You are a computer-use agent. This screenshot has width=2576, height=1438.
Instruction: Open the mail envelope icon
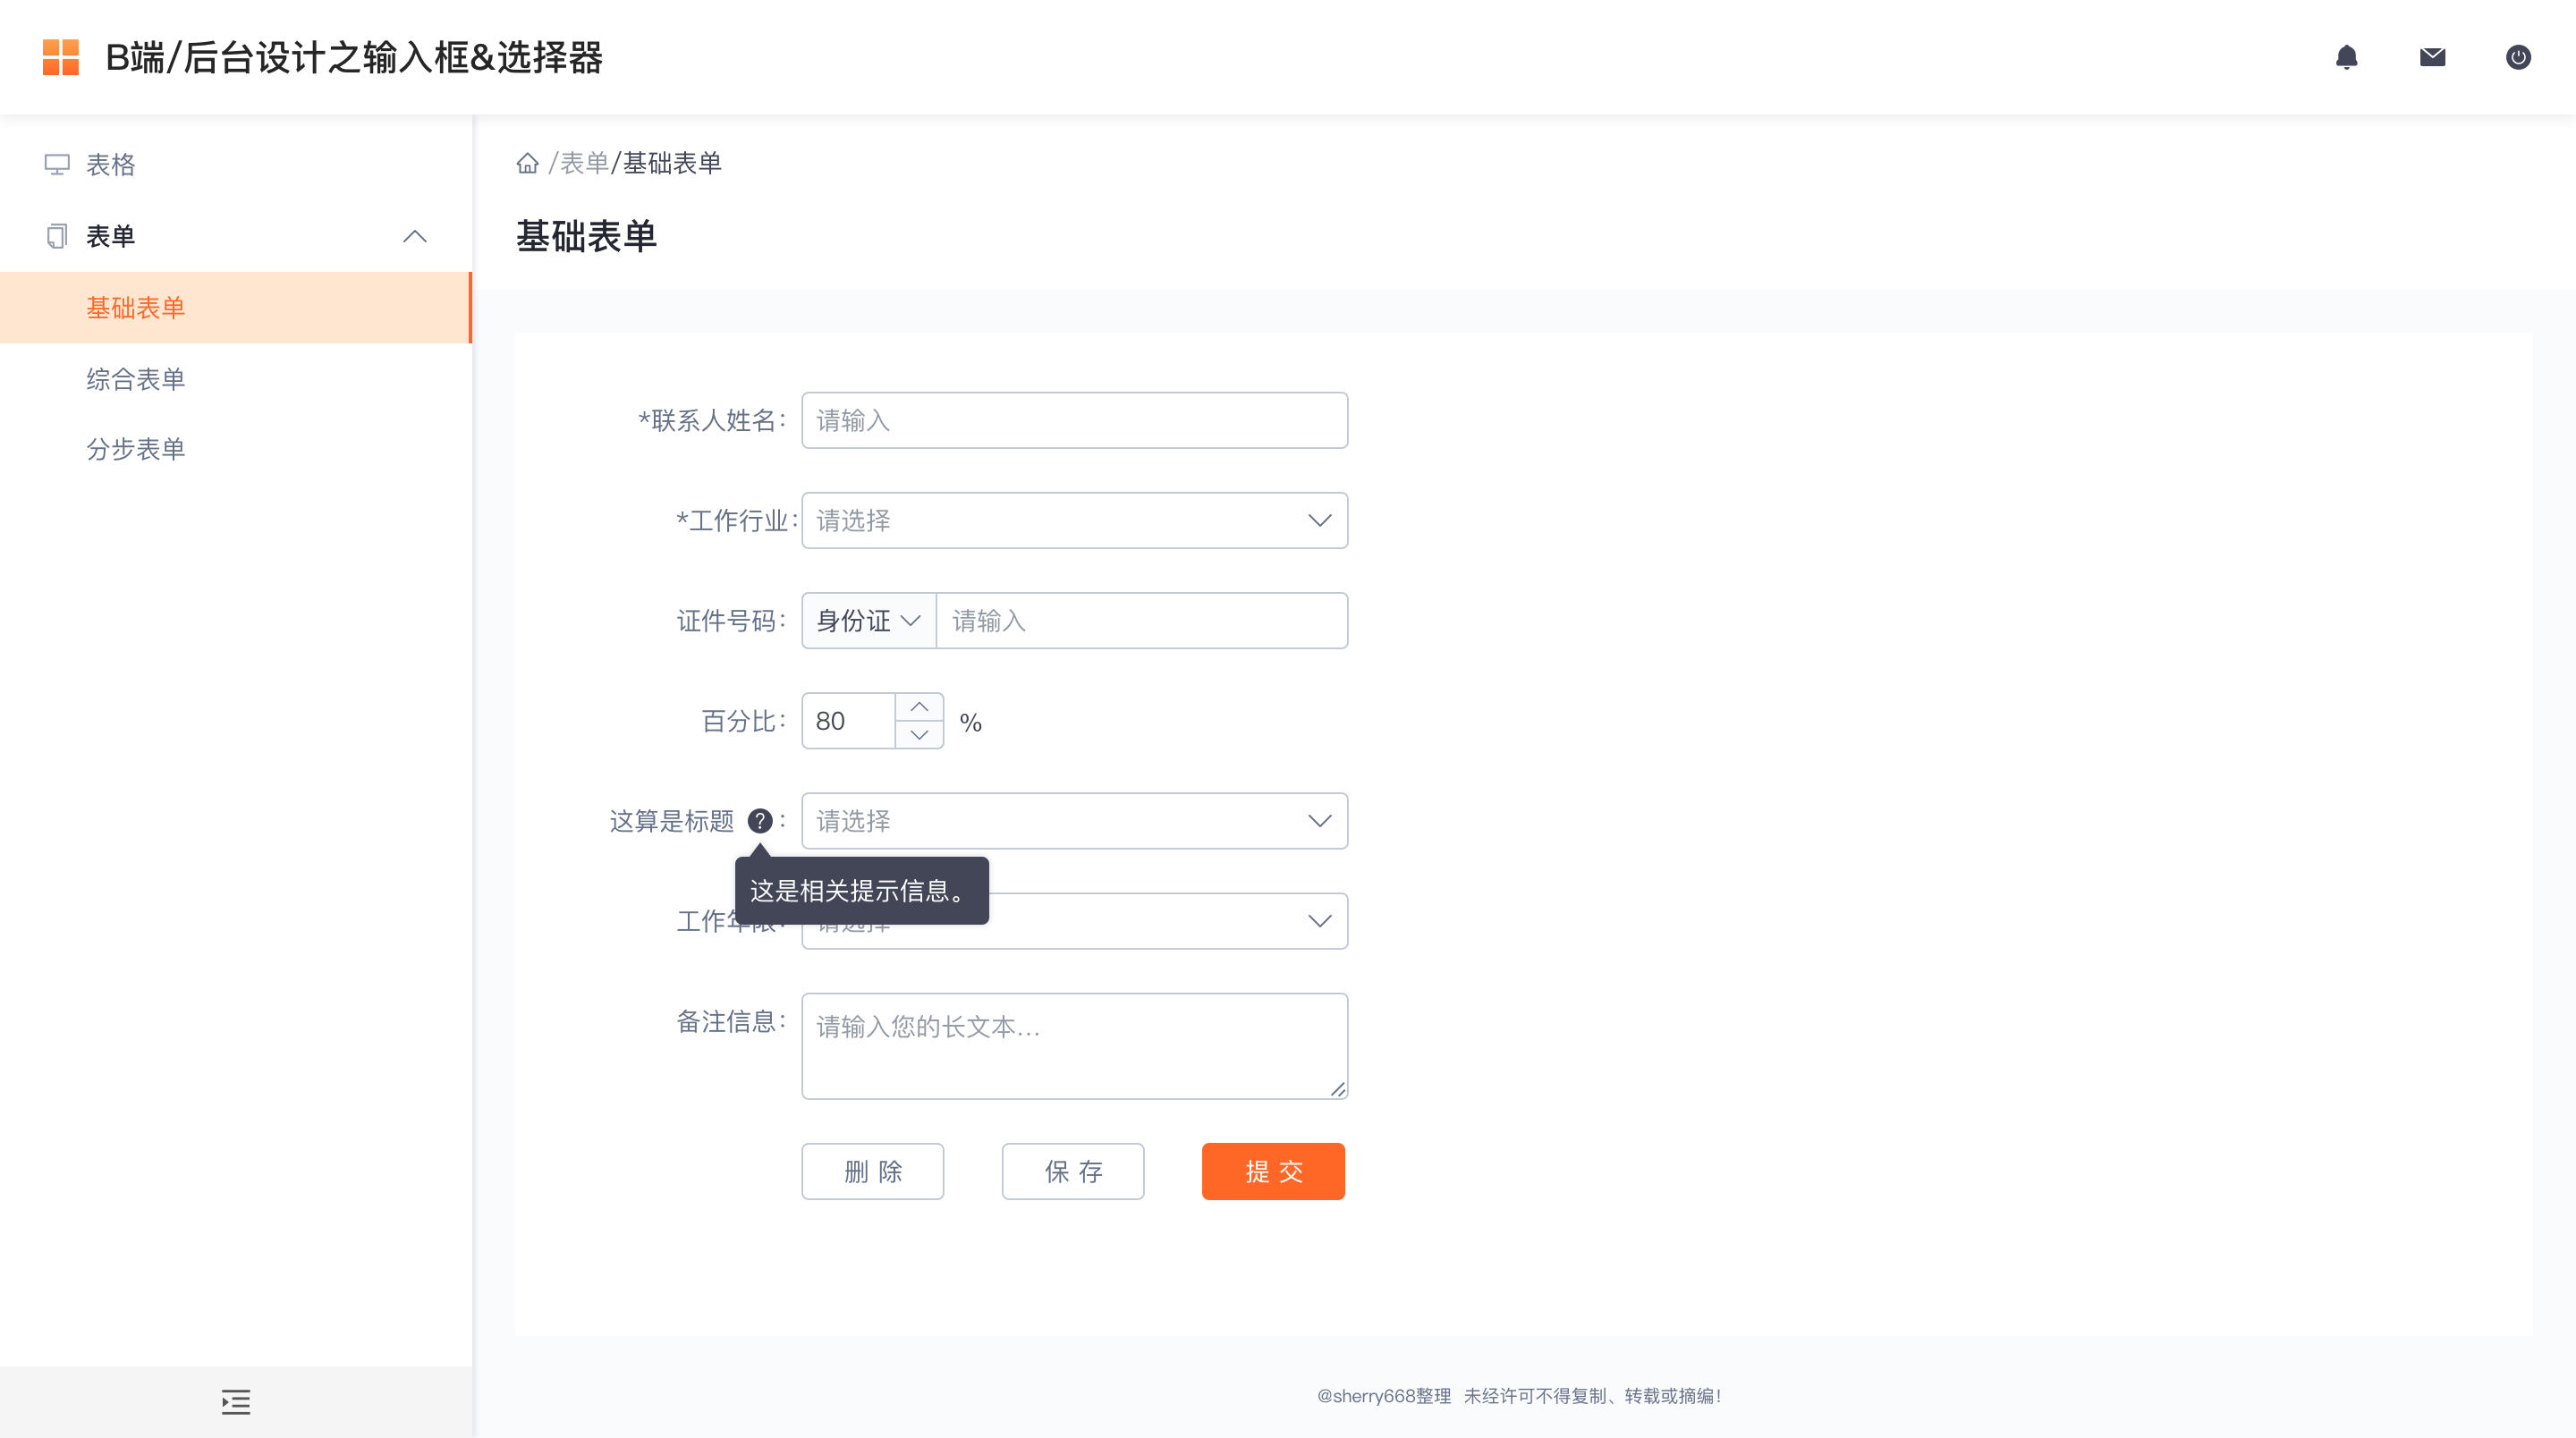click(2432, 57)
